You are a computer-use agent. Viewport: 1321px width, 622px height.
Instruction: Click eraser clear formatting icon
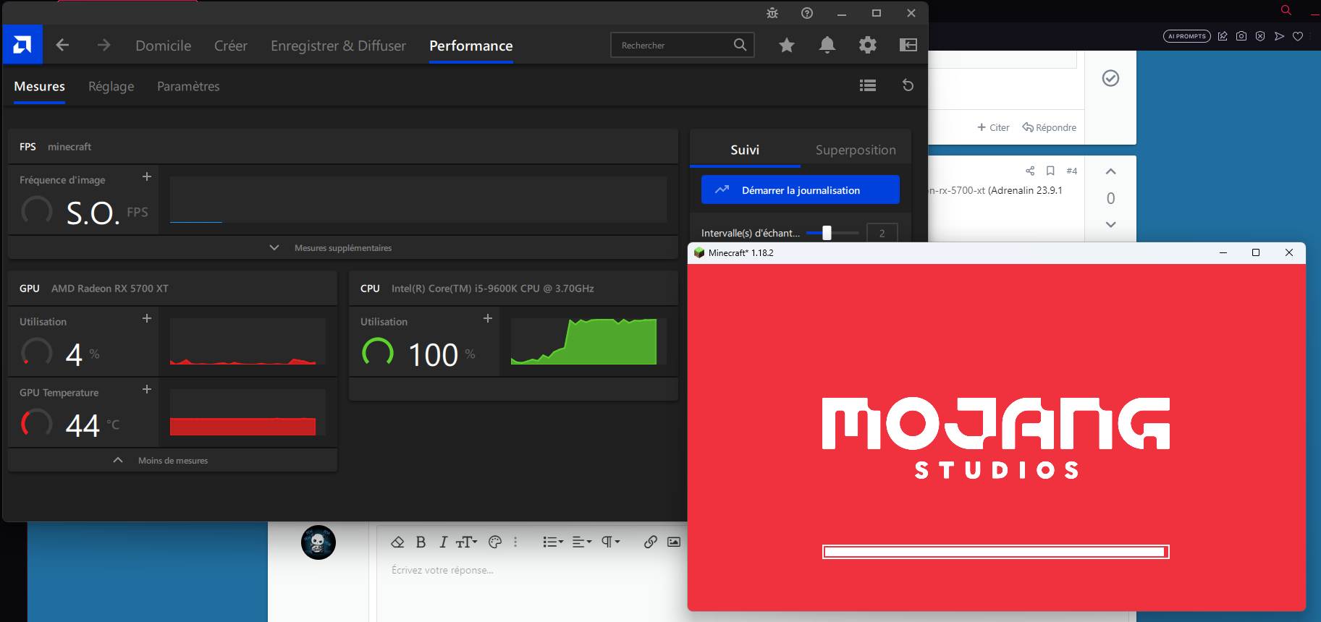click(397, 542)
